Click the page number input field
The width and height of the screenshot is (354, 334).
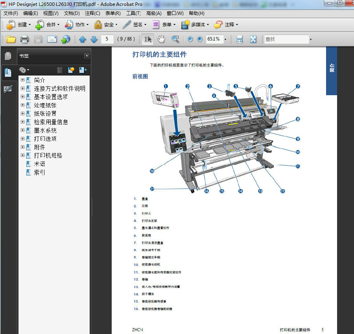pyautogui.click(x=107, y=39)
